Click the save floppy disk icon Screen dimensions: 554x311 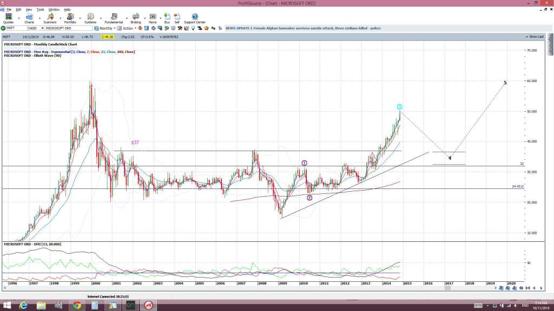(x=146, y=28)
